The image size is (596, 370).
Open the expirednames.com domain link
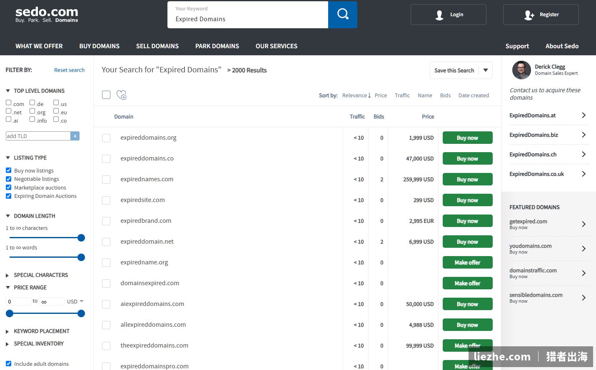pos(147,179)
